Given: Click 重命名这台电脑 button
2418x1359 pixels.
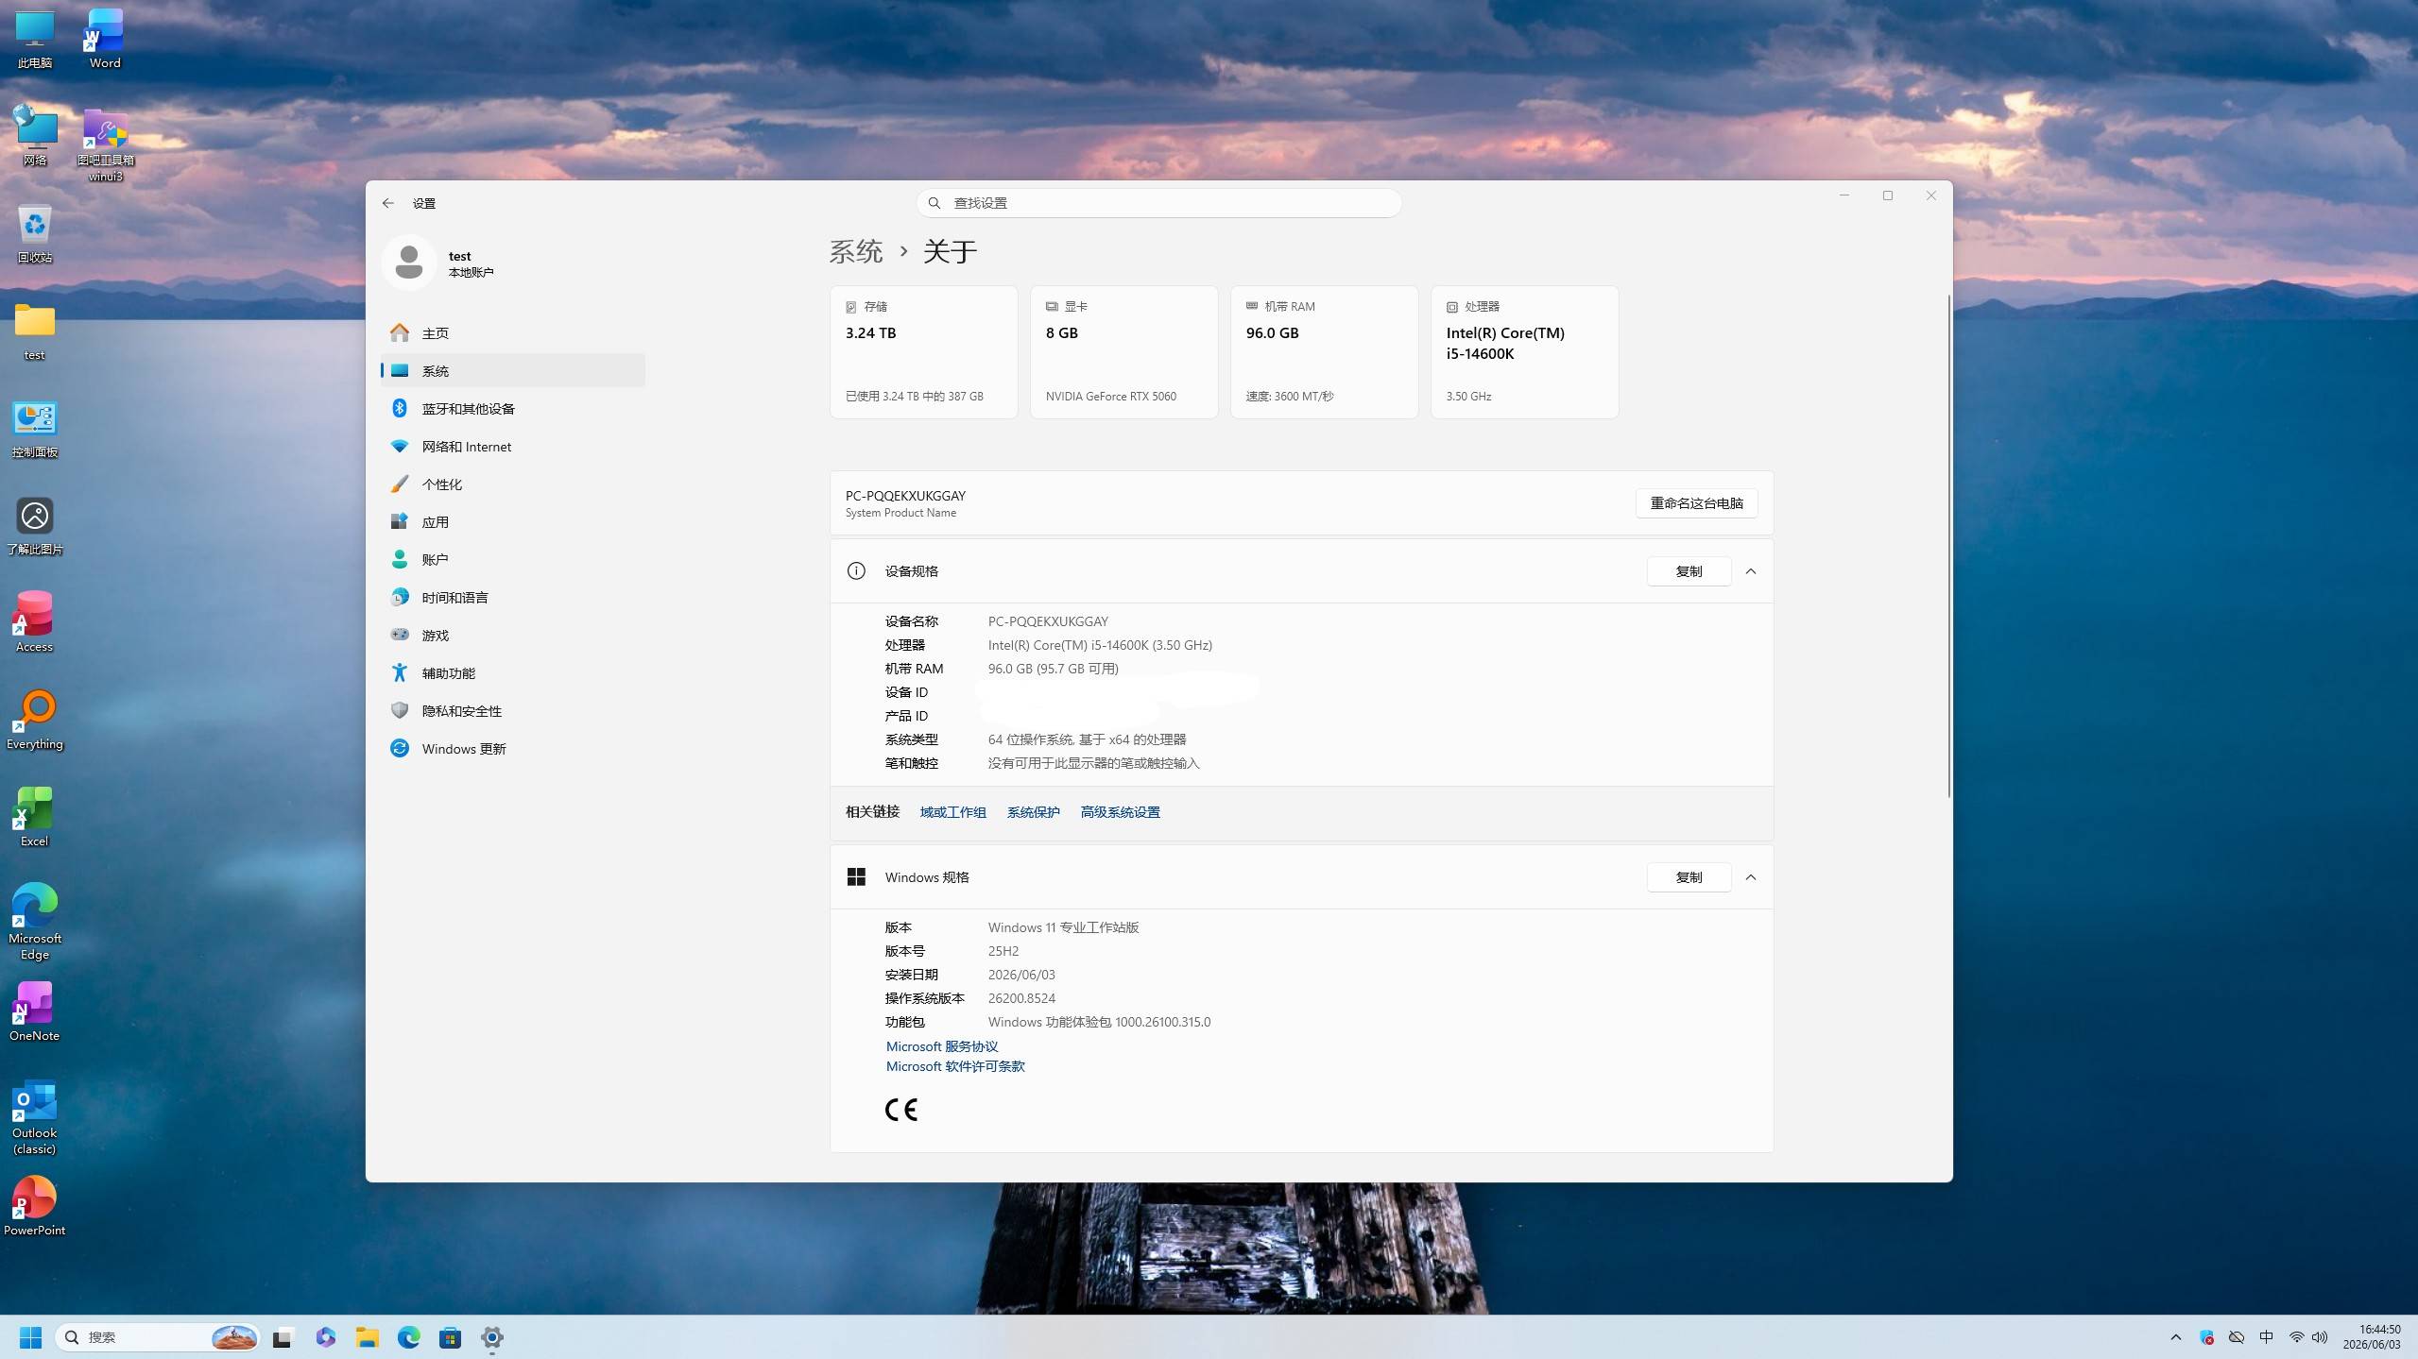Looking at the screenshot, I should (1697, 503).
